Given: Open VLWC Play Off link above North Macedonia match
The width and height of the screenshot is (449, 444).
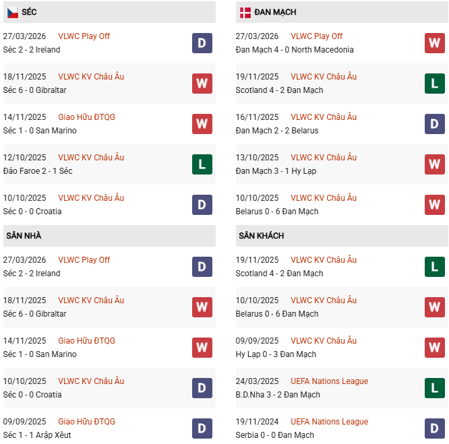Looking at the screenshot, I should click(x=316, y=36).
